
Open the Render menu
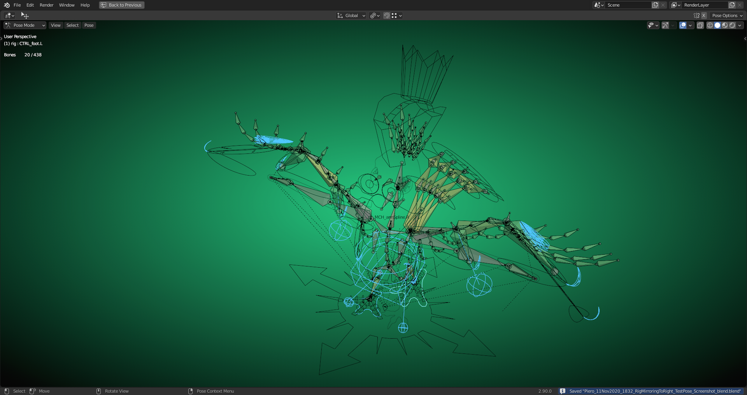[x=46, y=5]
